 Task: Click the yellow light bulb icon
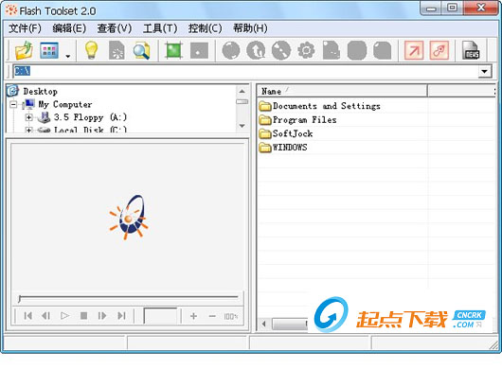(x=91, y=50)
